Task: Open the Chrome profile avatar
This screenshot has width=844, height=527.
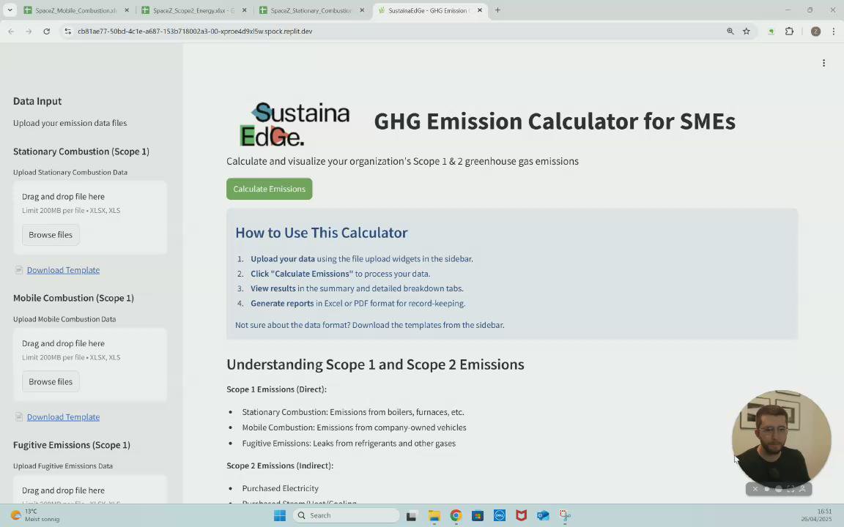Action: point(815,31)
